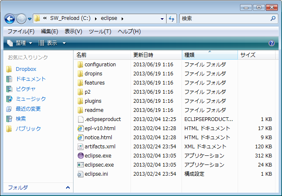Select the features folder icon
282x196 pixels.
coord(80,83)
